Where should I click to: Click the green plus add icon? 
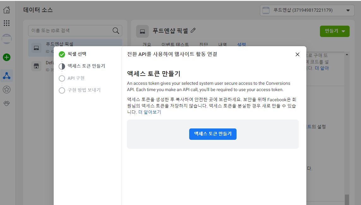pyautogui.click(x=7, y=57)
